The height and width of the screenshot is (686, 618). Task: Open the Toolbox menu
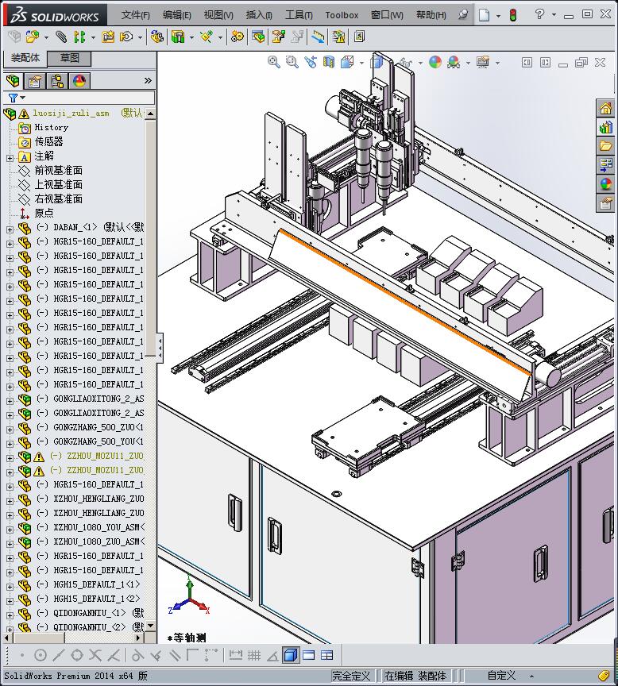pyautogui.click(x=342, y=15)
